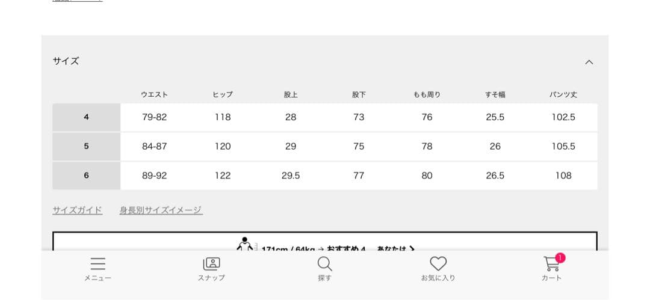Select the size 6 row header
Image resolution: width=650 pixels, height=300 pixels.
click(86, 176)
